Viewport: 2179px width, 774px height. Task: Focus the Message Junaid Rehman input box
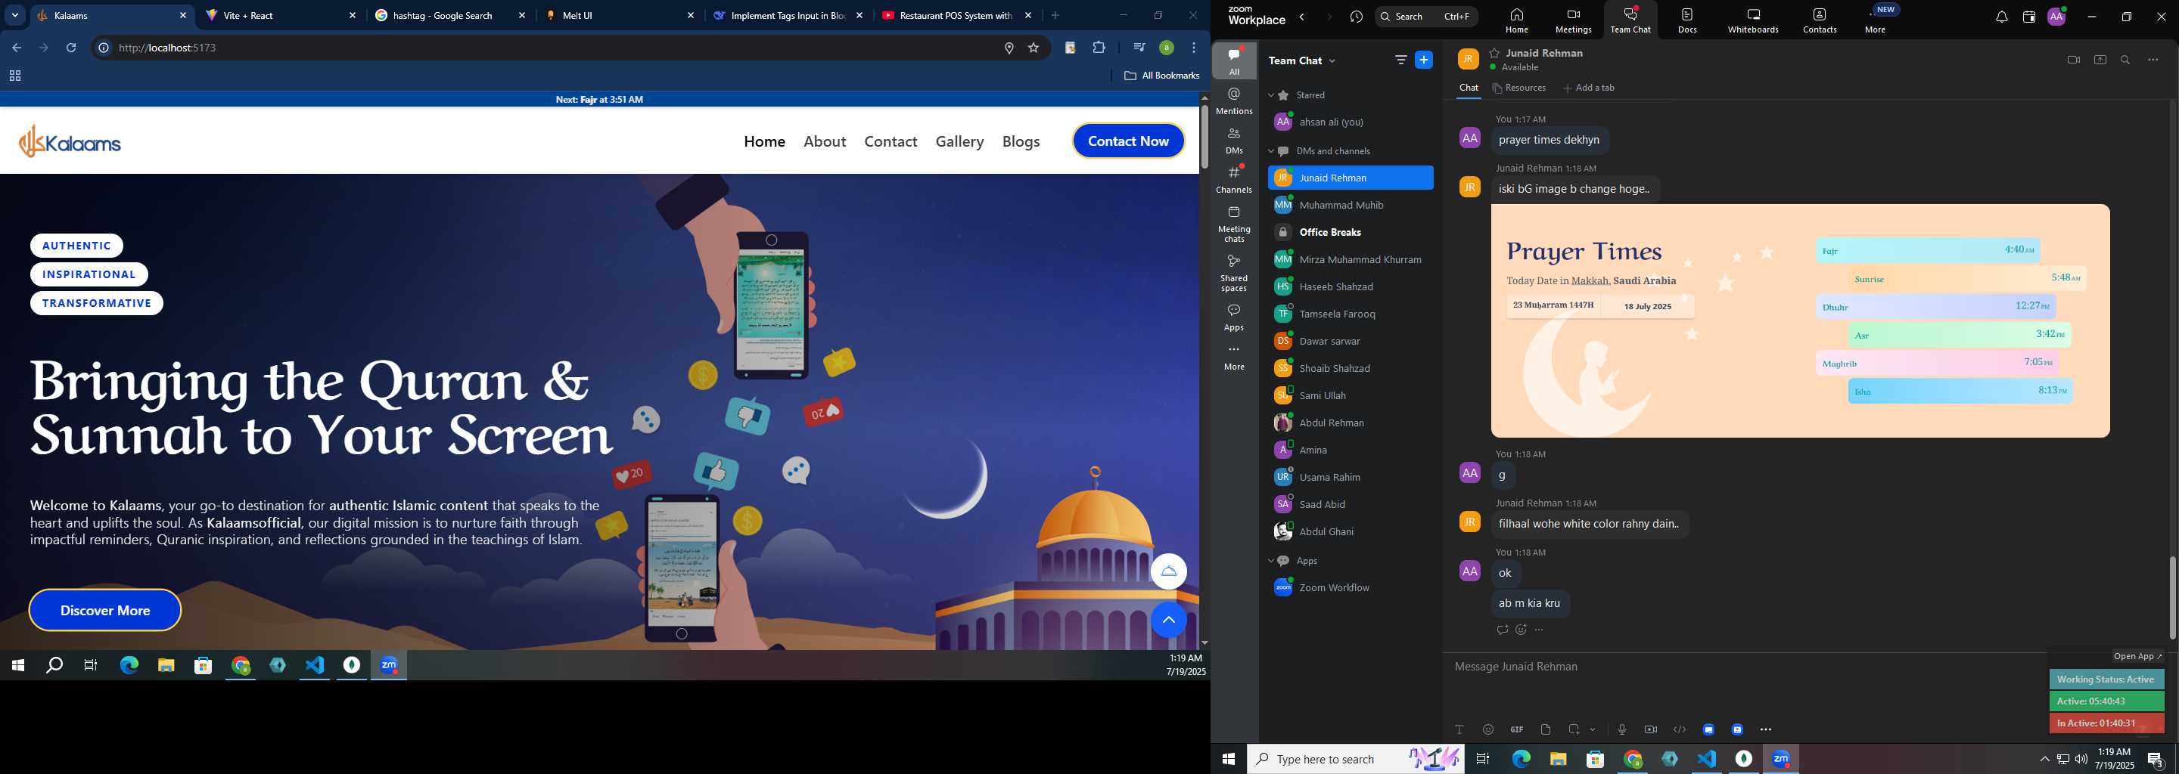(x=1742, y=667)
